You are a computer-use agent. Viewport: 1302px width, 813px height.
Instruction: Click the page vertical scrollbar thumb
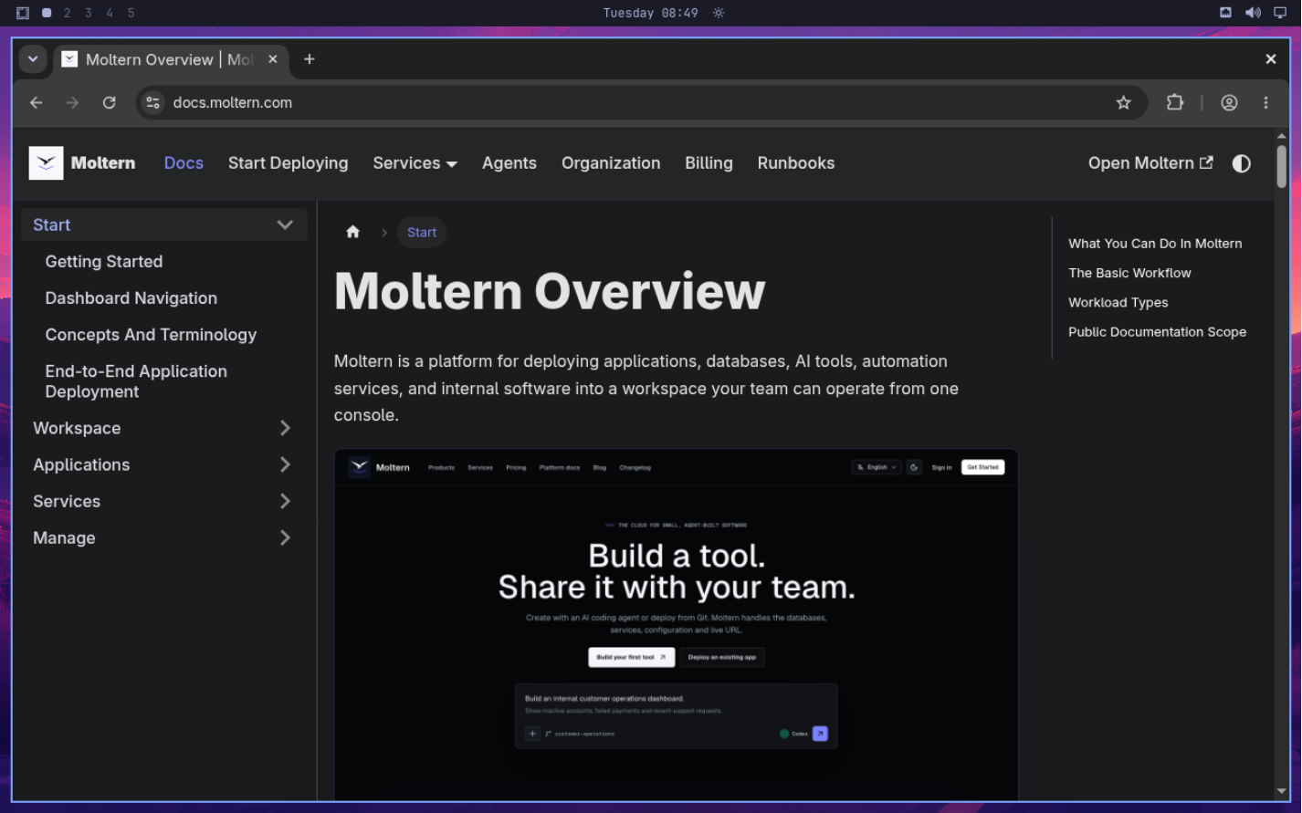(x=1281, y=167)
